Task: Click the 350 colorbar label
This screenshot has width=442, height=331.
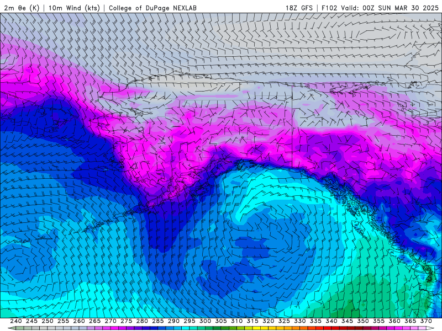Action: pyautogui.click(x=363, y=321)
